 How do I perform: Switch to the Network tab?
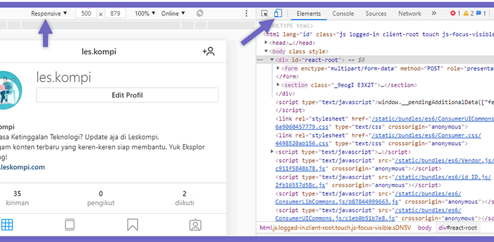coord(409,14)
